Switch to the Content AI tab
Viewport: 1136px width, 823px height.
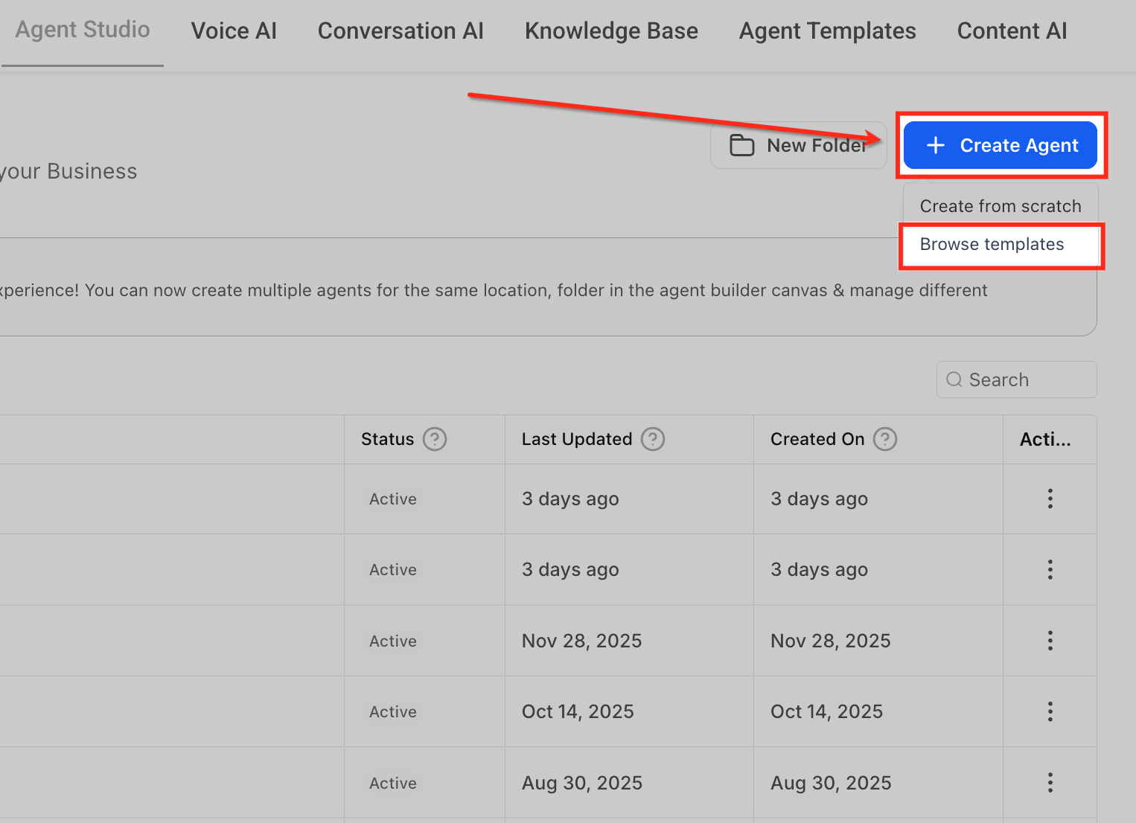(1012, 31)
